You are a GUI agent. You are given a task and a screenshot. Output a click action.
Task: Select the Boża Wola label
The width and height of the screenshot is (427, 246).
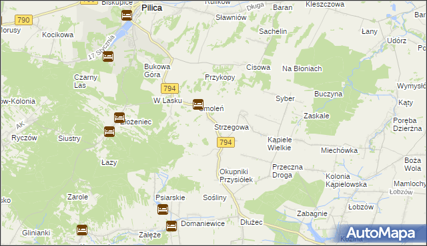point(412,164)
